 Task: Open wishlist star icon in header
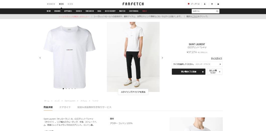[212, 4]
